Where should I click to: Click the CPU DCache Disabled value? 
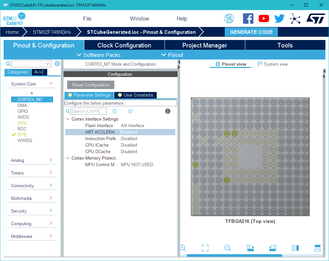click(129, 151)
